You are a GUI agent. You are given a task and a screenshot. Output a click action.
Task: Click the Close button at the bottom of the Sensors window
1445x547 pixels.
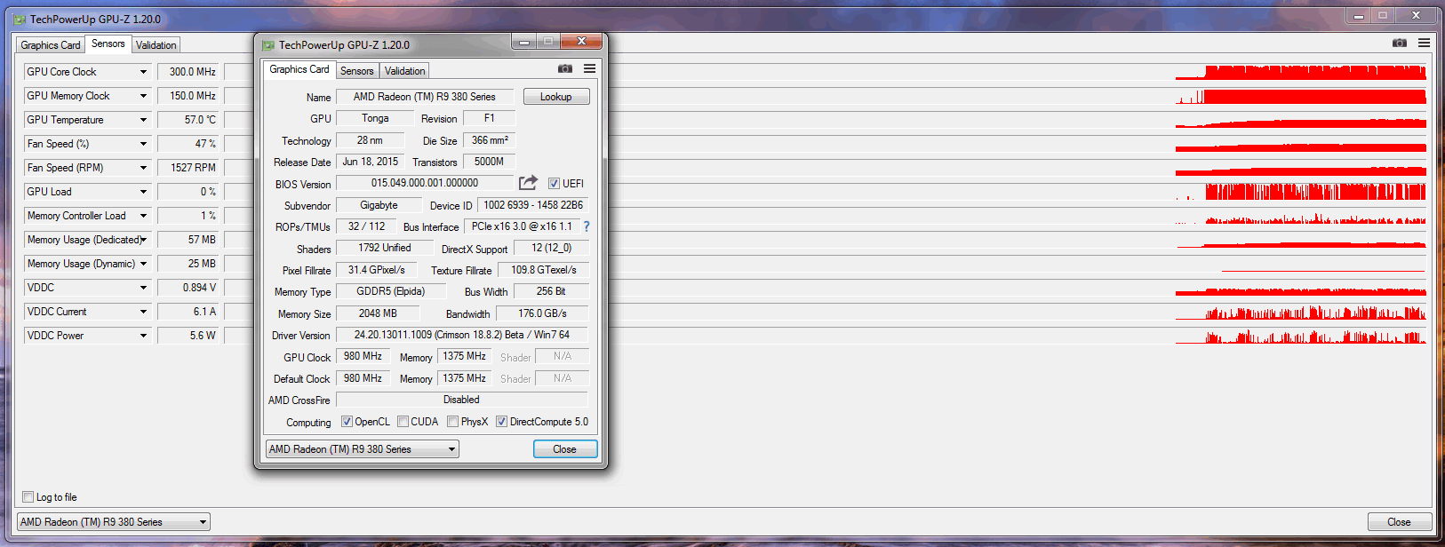point(1400,522)
